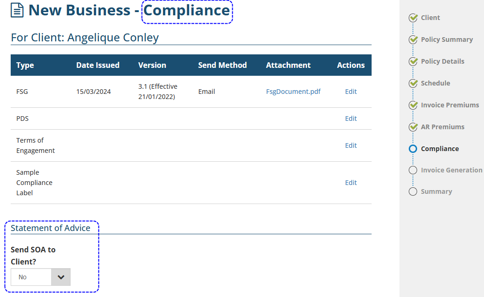The width and height of the screenshot is (484, 297).
Task: Go to the Policy Summary step
Action: click(446, 40)
